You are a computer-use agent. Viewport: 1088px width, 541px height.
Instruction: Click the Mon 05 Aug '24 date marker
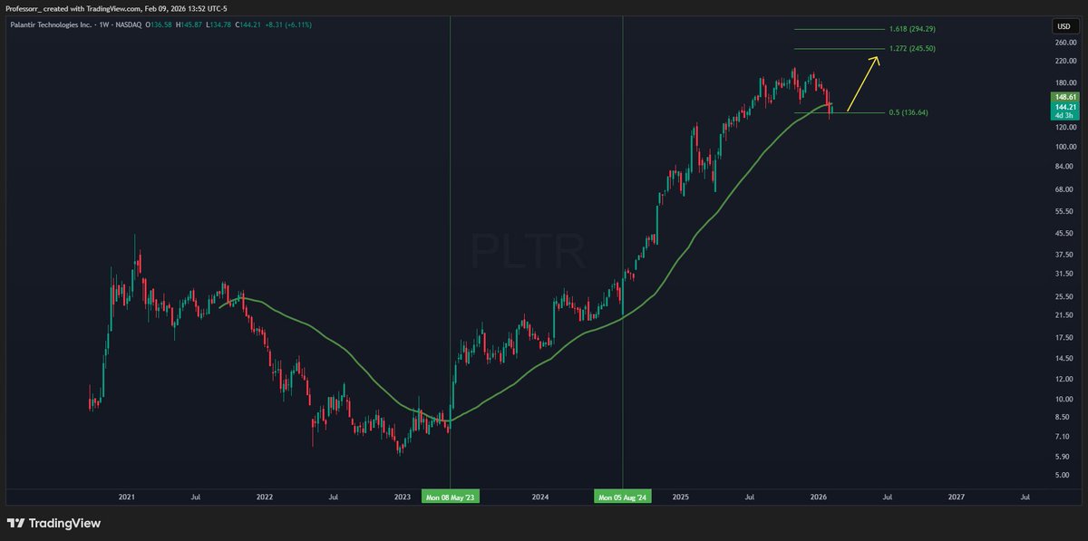coord(623,498)
